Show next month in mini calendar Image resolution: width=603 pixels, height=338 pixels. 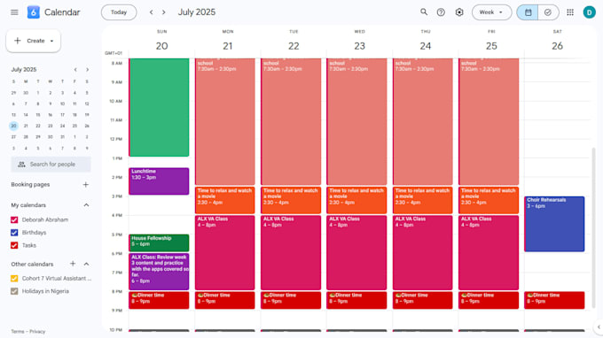pyautogui.click(x=87, y=69)
